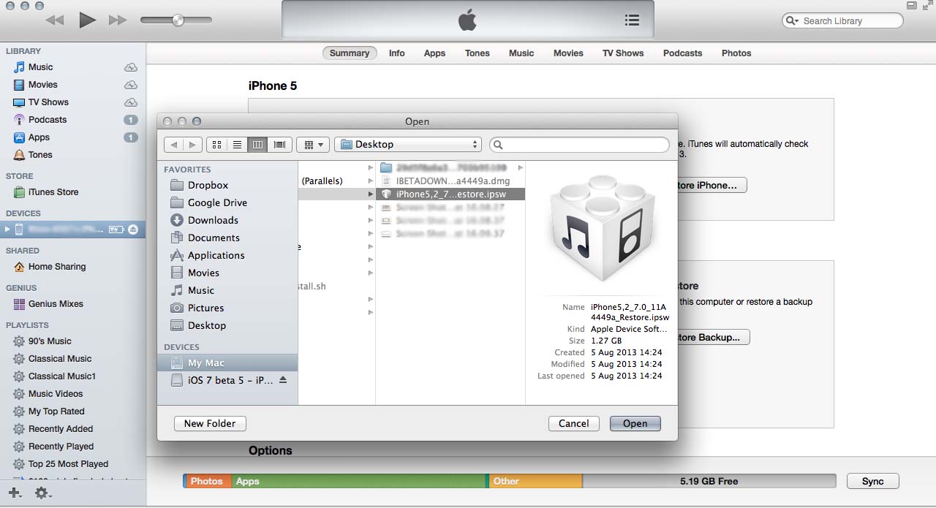936x508 pixels.
Task: Expand the device disclosure triangle
Action: click(7, 230)
